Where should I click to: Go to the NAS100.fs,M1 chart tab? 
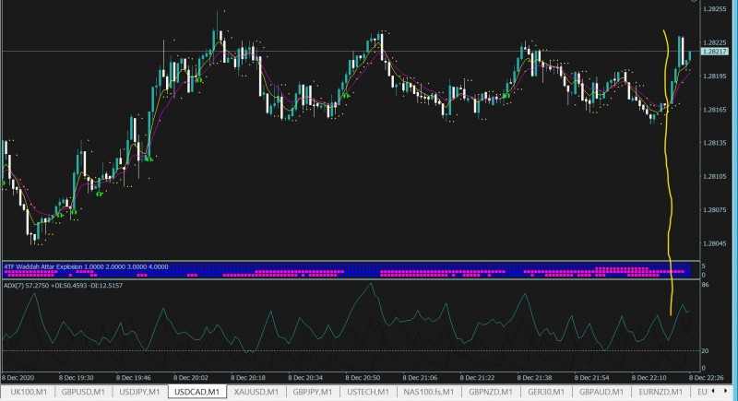(429, 392)
